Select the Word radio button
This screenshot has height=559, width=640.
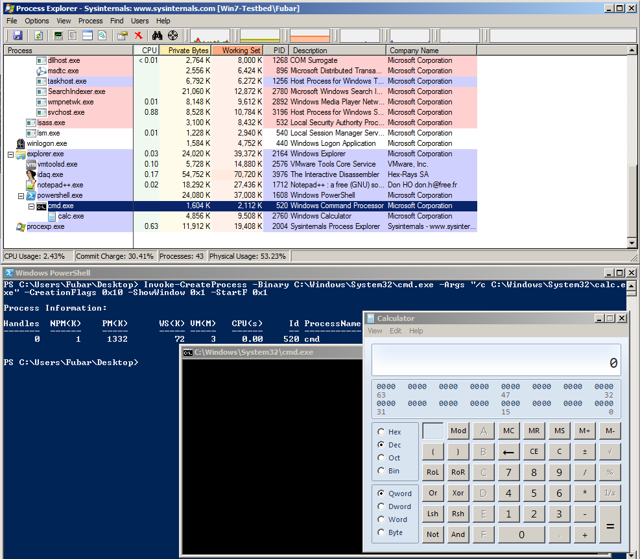pos(381,519)
